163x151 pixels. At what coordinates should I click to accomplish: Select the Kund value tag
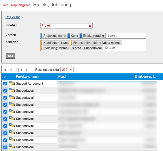point(74,36)
